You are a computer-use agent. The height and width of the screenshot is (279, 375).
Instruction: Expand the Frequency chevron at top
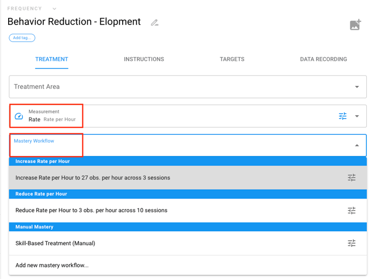[x=54, y=9]
